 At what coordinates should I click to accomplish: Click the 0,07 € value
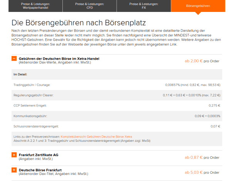pyautogui.click(x=215, y=126)
